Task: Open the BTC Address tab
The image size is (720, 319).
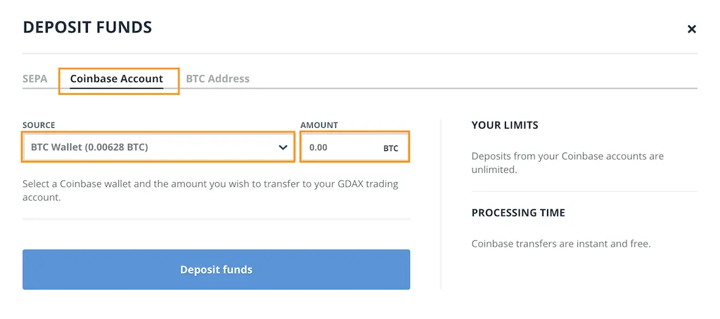Action: point(218,79)
